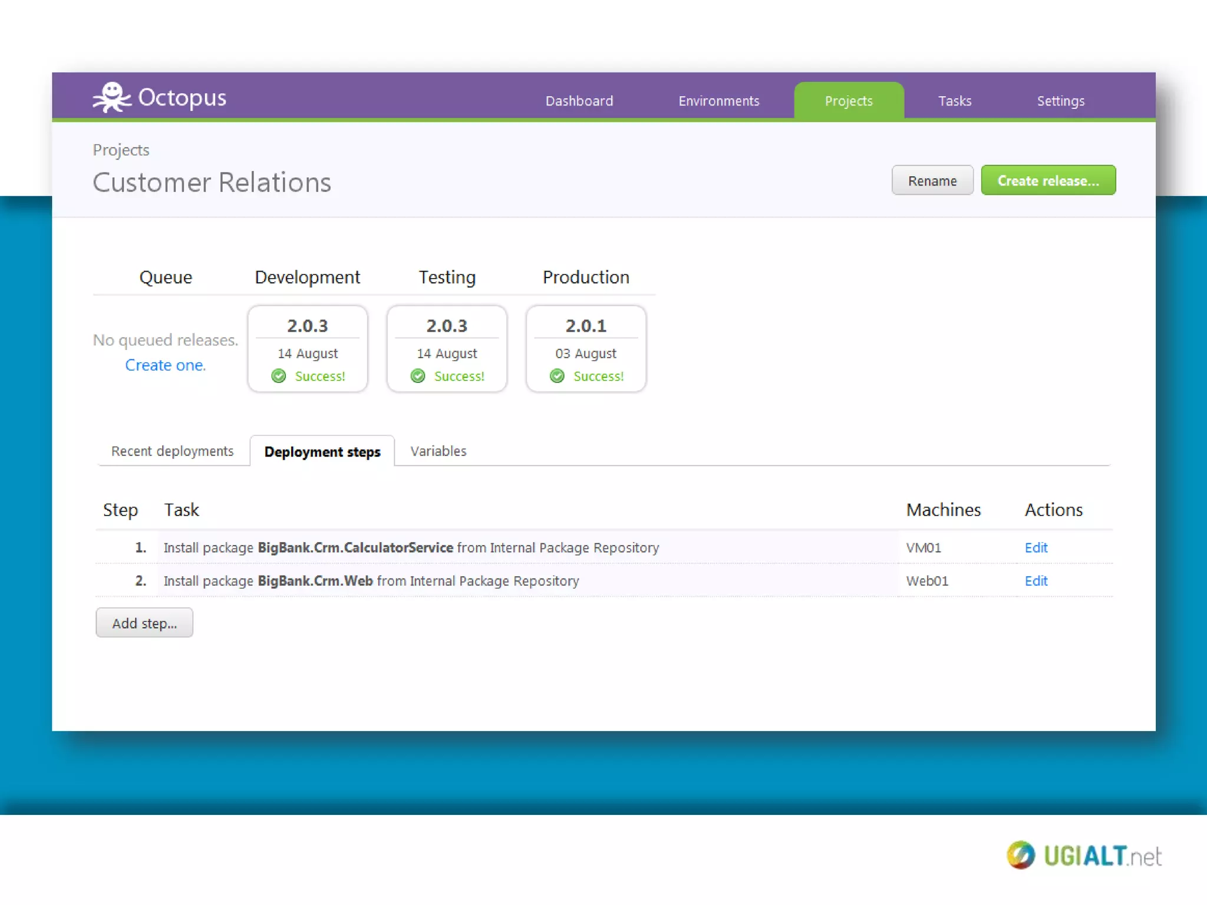Click the green Create release button

[1047, 180]
